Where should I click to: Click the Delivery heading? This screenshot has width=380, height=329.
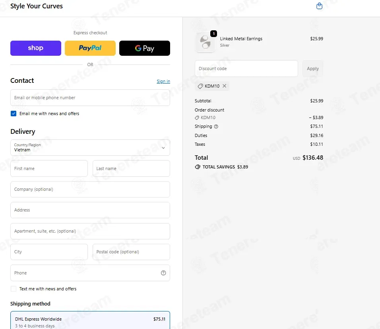click(23, 131)
